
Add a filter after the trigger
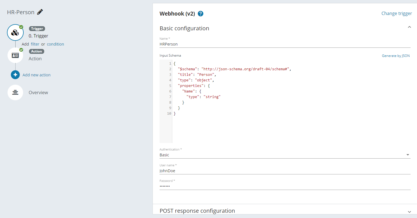tap(35, 44)
